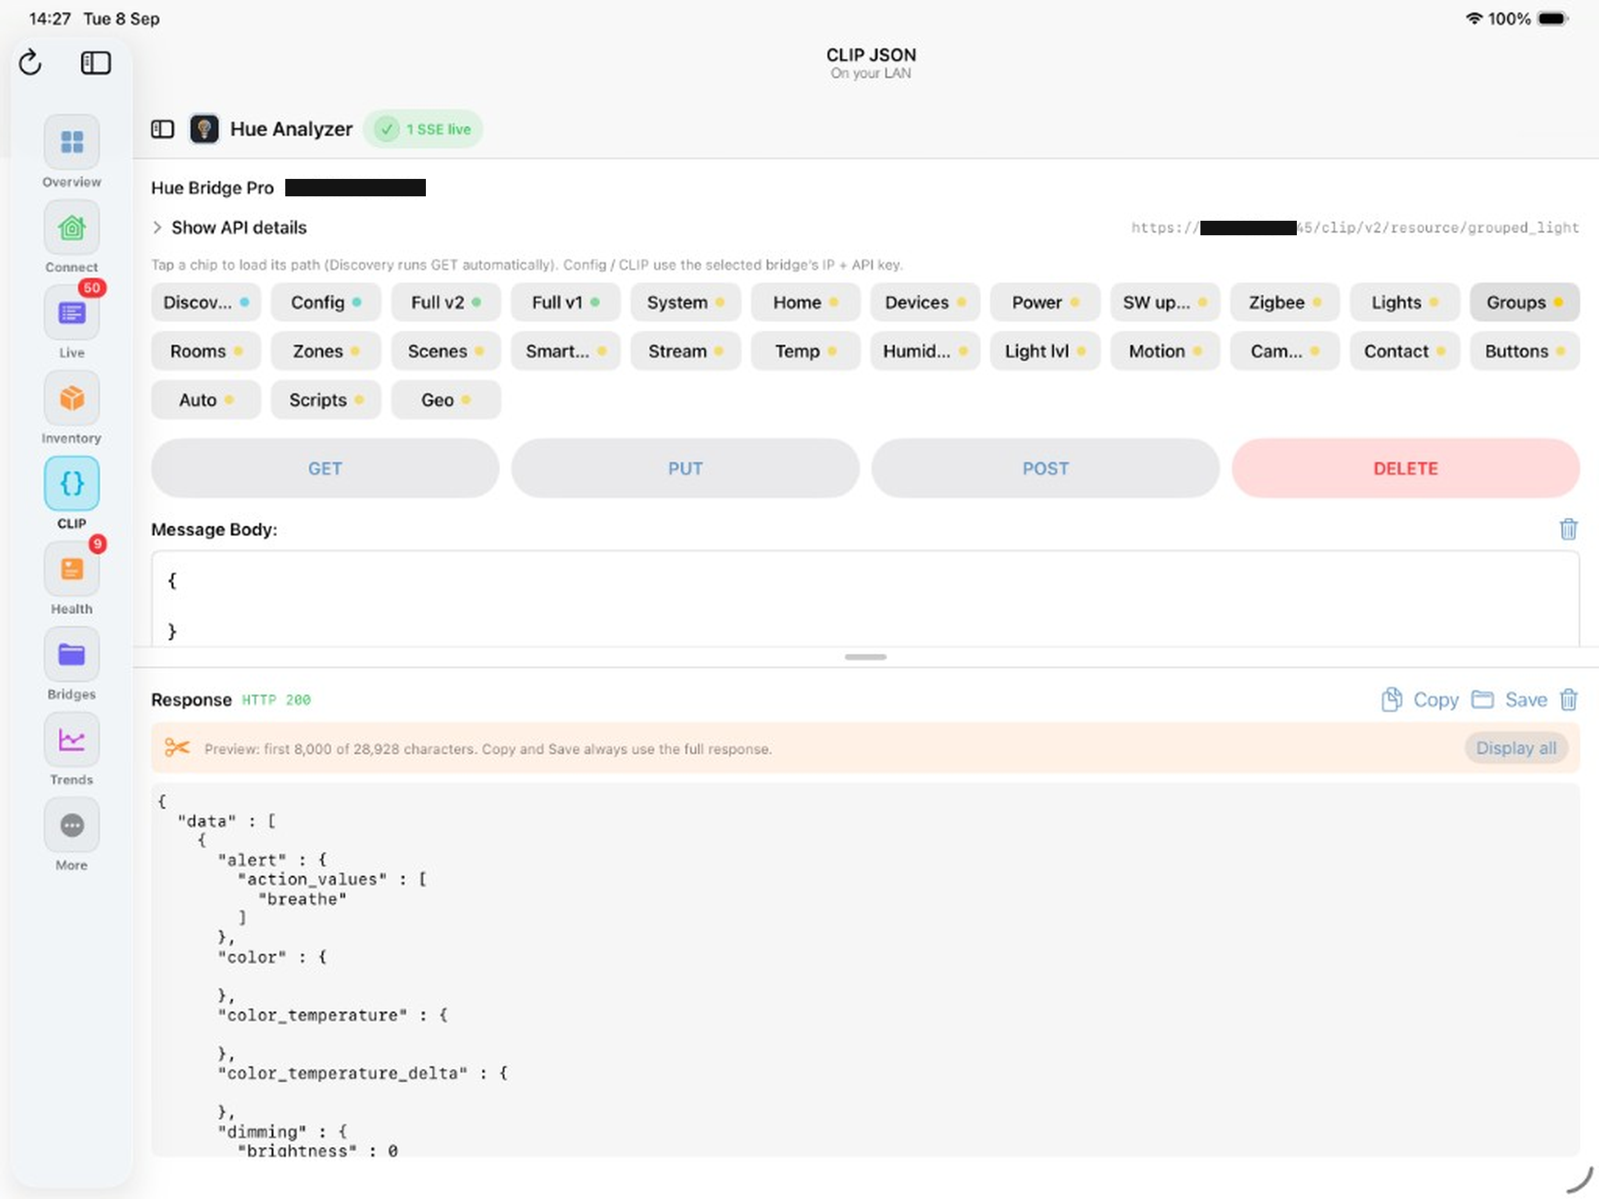Image resolution: width=1599 pixels, height=1199 pixels.
Task: Click the "breathe" value in response JSON
Action: point(302,899)
